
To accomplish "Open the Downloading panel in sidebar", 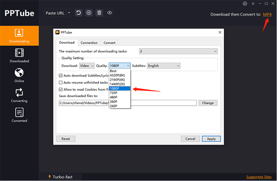I will pyautogui.click(x=19, y=36).
